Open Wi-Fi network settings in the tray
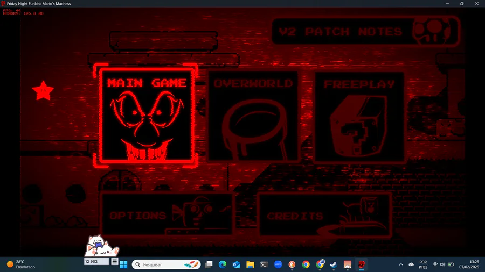485x272 pixels. (435, 264)
